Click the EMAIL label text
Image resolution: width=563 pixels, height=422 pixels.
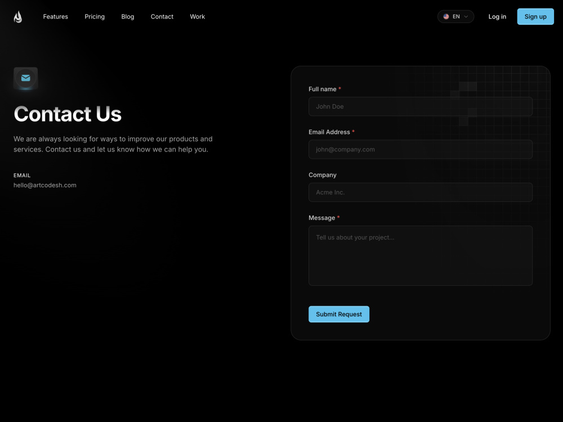coord(22,175)
